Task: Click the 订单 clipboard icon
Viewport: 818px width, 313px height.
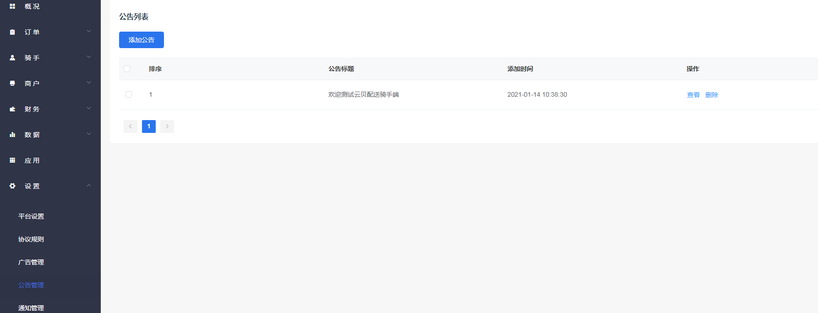Action: pyautogui.click(x=12, y=32)
